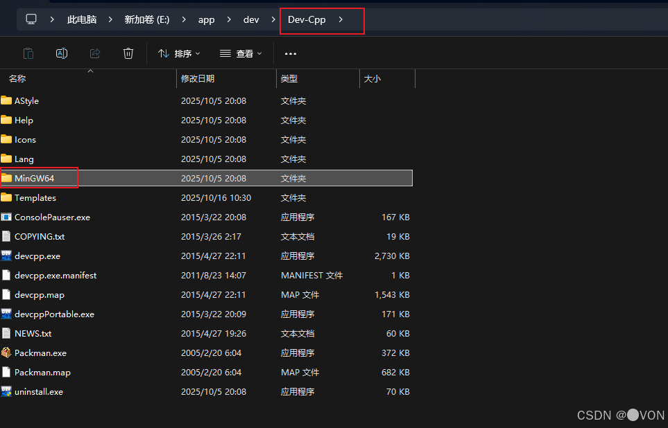The image size is (668, 428).
Task: Select the COPYING.txt file name
Action: [40, 237]
